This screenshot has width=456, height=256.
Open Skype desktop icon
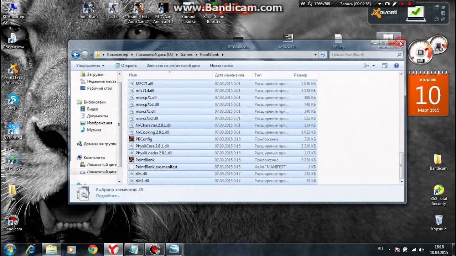(x=13, y=102)
